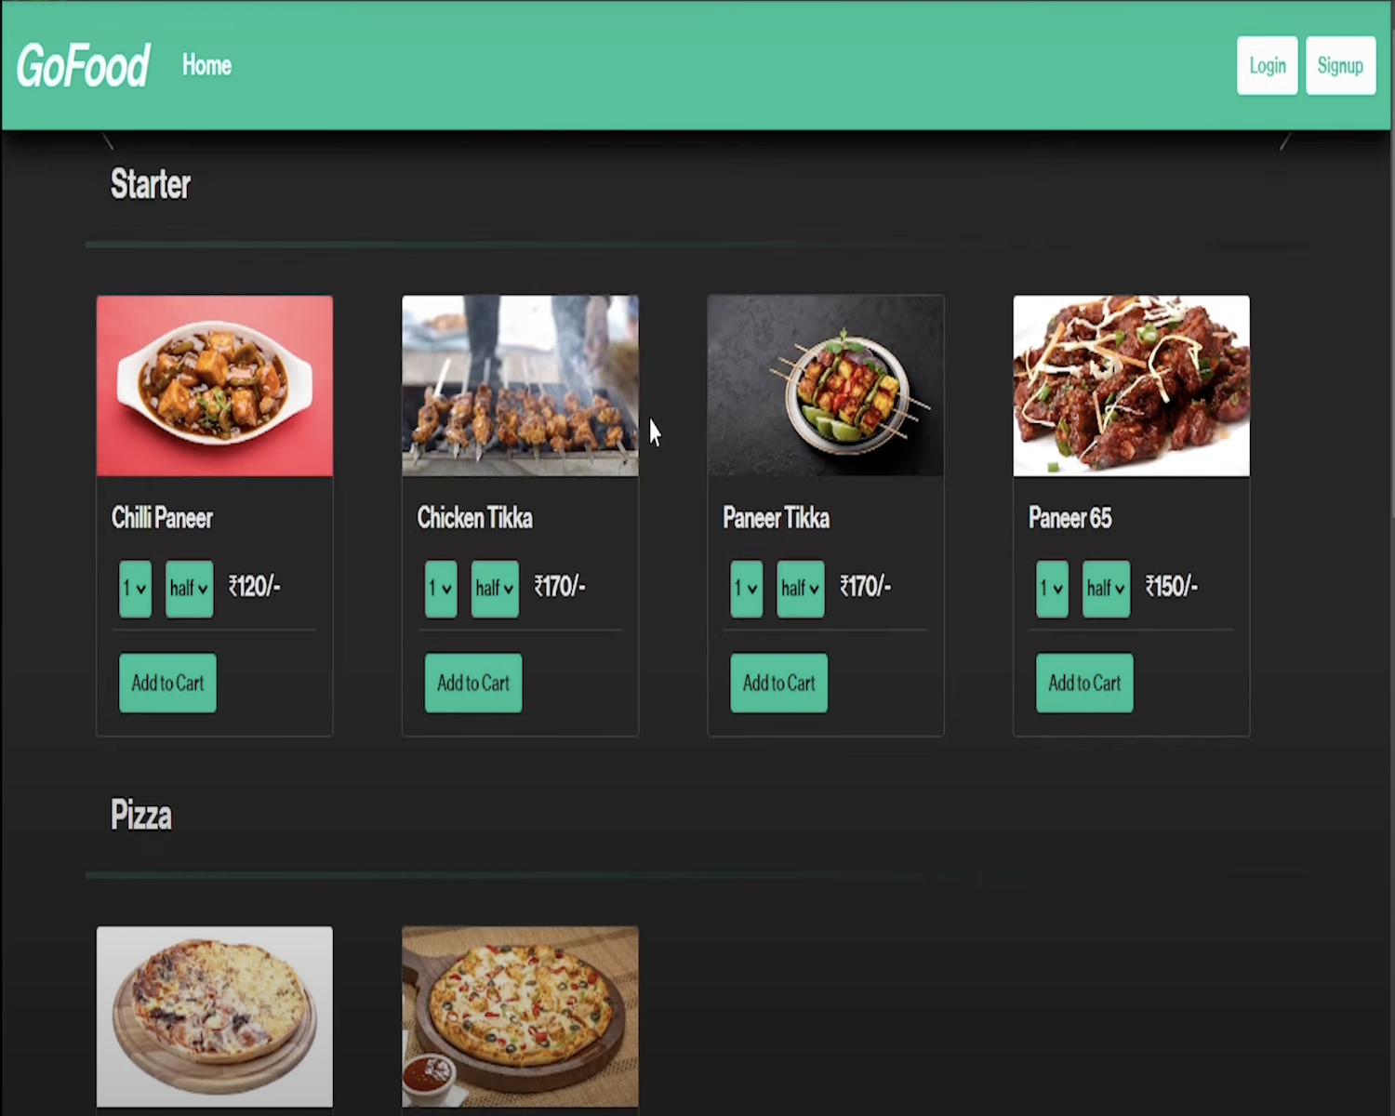Image resolution: width=1395 pixels, height=1116 pixels.
Task: Click the Paneer 65 title text
Action: coord(1069,518)
